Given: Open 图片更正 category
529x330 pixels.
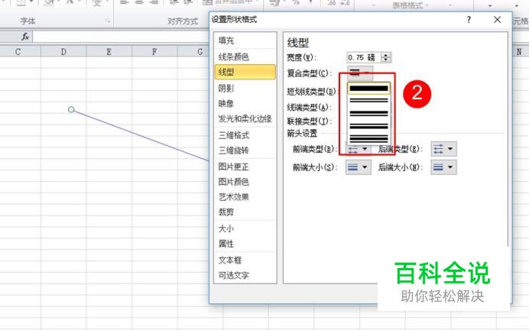Looking at the screenshot, I should click(245, 167).
